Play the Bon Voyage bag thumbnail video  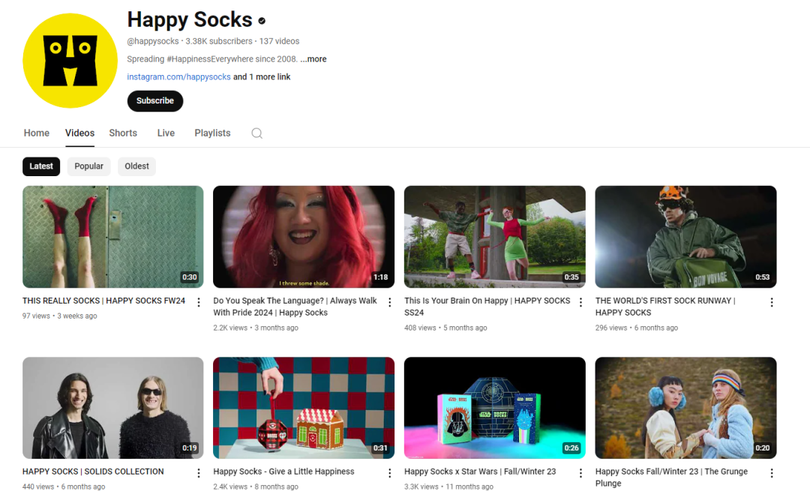pos(686,237)
